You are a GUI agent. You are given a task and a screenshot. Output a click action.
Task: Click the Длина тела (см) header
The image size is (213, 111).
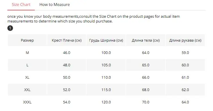146,40
